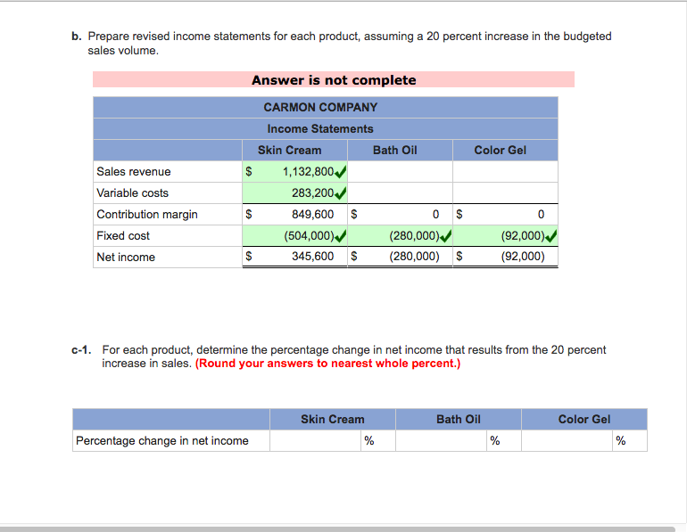Viewport: 687px width, 532px height.
Task: Click the Net income row label
Action: tap(126, 258)
